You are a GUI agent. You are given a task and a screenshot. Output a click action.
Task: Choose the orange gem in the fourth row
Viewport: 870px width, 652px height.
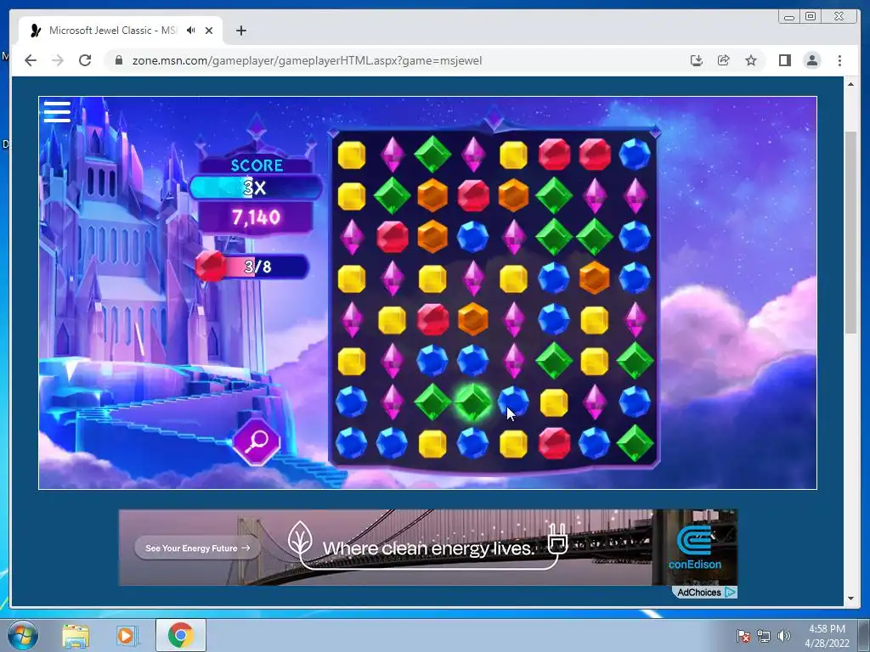[x=594, y=278]
